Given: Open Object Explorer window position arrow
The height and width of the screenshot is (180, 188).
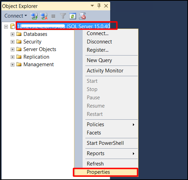Looking at the screenshot, I should [x=92, y=6].
